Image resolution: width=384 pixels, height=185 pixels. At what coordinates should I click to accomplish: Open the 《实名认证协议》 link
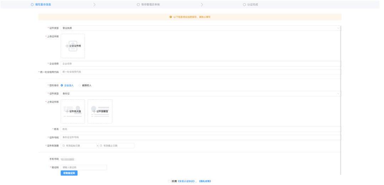point(187,181)
